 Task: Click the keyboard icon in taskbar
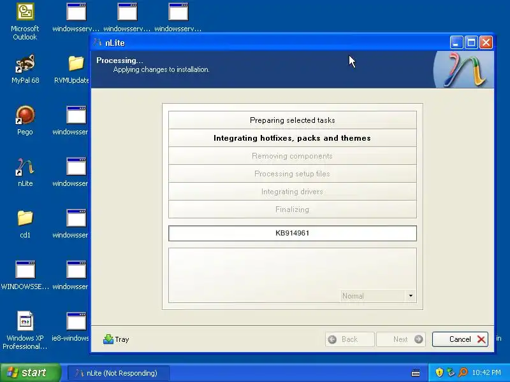[416, 373]
